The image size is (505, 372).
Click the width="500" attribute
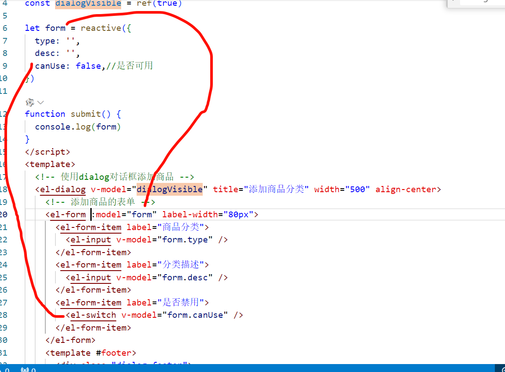(342, 190)
